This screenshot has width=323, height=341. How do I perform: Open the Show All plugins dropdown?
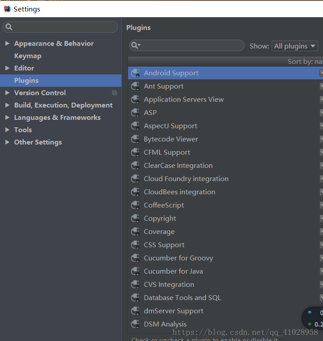click(x=295, y=46)
